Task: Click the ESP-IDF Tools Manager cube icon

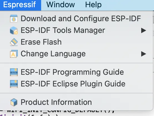Action: (x=14, y=30)
